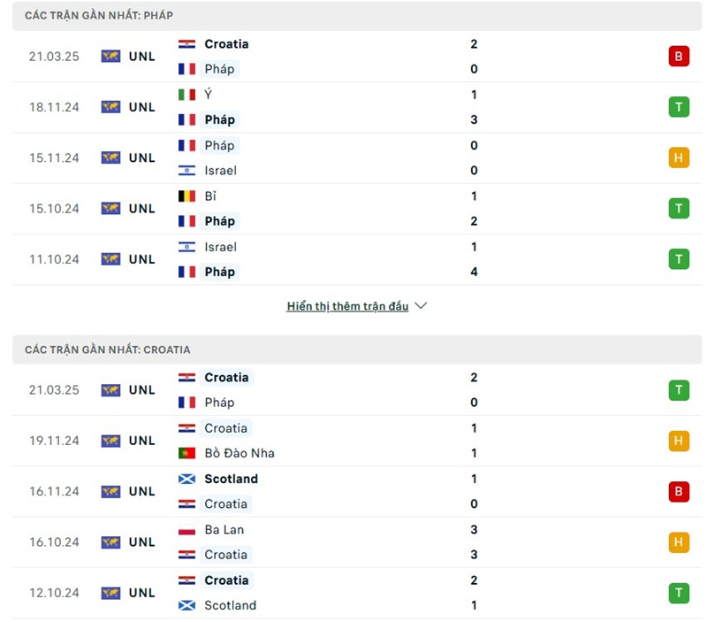Click yellow H badge for Pháp vs Israel match
707x622 pixels.
click(x=678, y=158)
